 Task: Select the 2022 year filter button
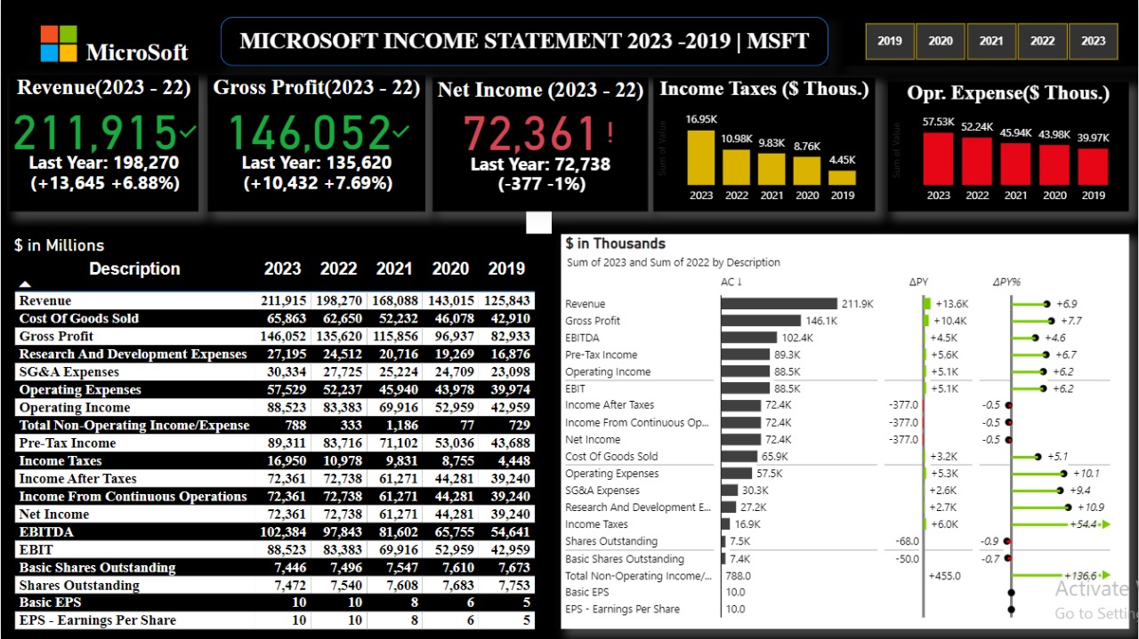pyautogui.click(x=1042, y=41)
